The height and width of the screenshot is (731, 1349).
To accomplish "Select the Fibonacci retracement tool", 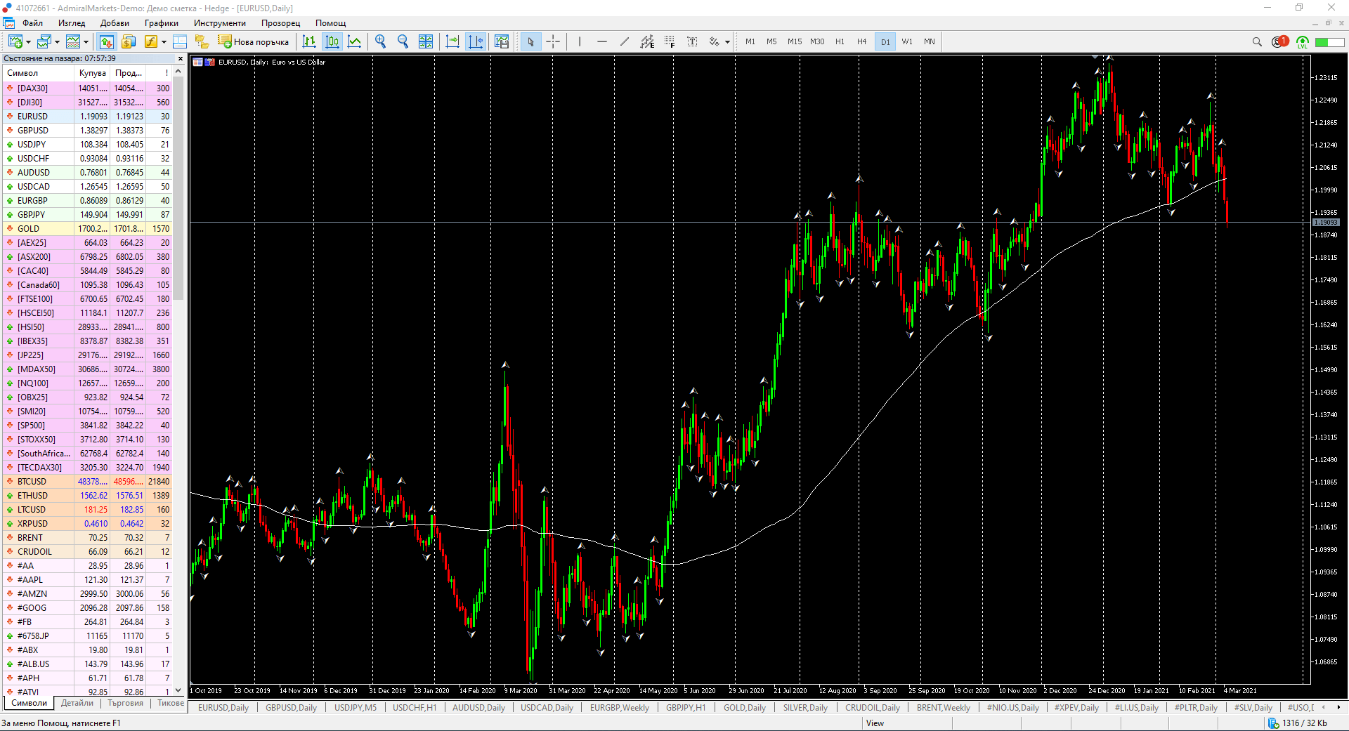I will [670, 41].
